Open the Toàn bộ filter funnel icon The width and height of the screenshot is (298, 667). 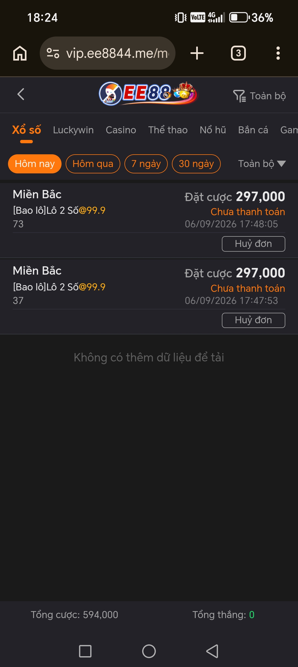pos(240,96)
